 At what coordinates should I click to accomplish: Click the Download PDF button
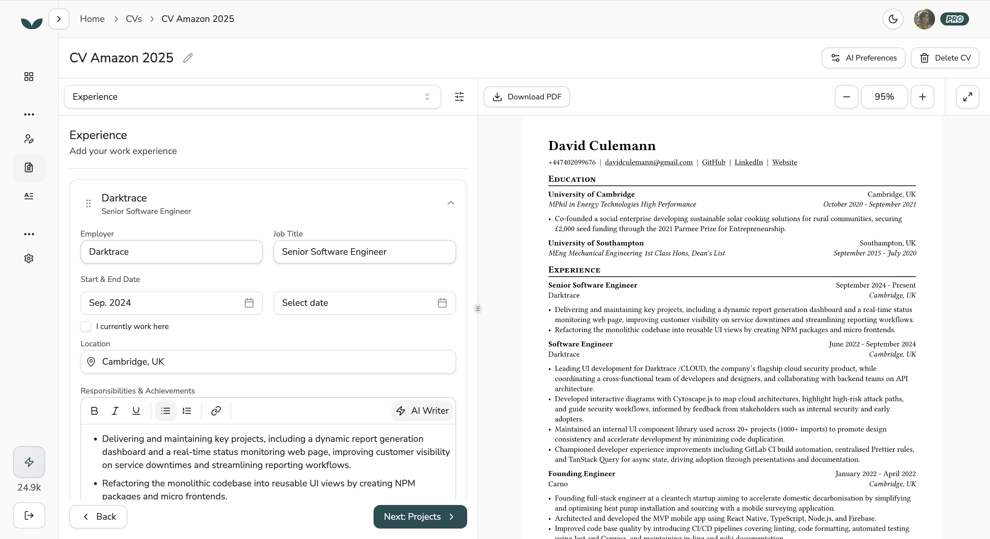click(x=526, y=97)
